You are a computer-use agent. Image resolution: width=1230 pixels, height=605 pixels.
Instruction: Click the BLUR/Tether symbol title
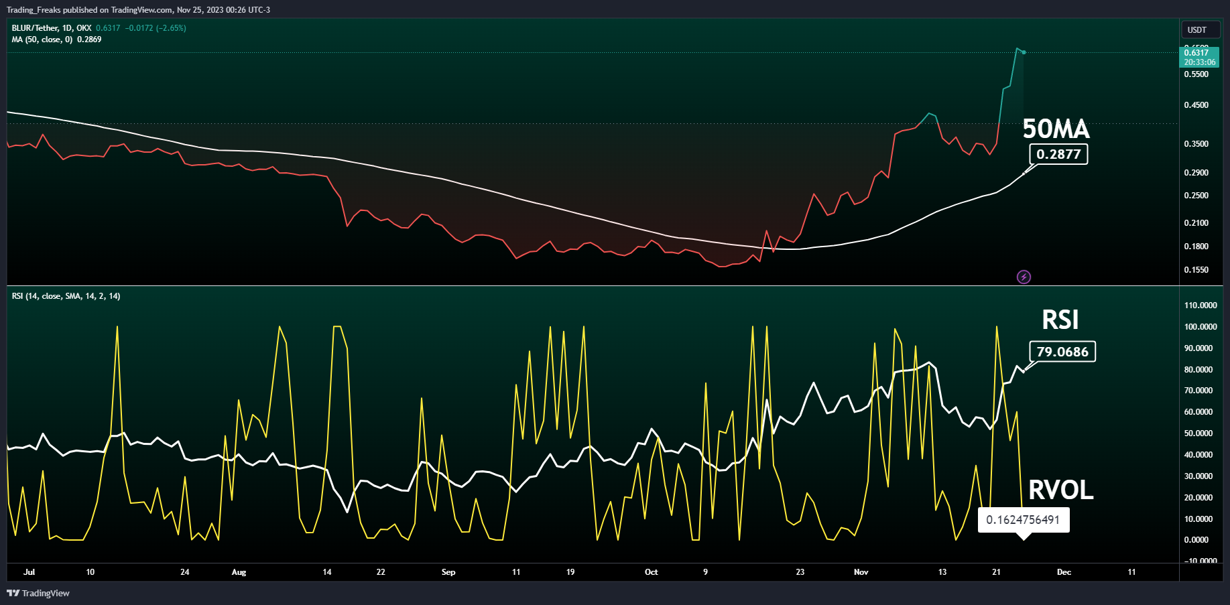pos(52,28)
